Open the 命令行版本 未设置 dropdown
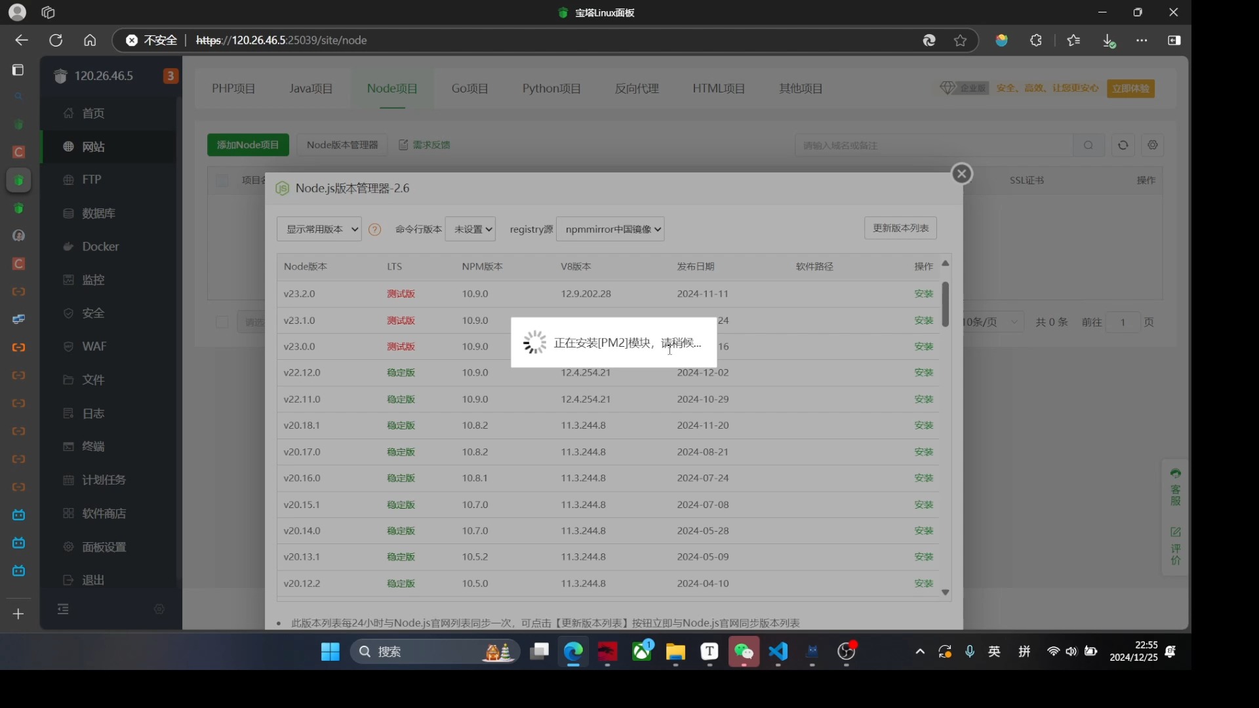The image size is (1259, 708). [x=470, y=229]
